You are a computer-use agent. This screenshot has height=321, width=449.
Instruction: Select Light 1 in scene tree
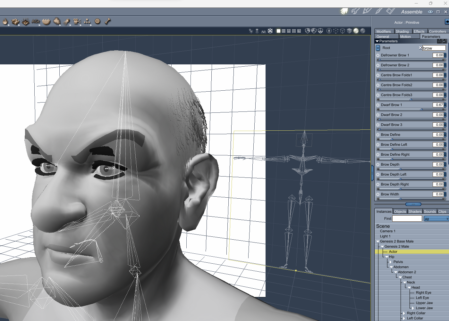click(x=385, y=236)
